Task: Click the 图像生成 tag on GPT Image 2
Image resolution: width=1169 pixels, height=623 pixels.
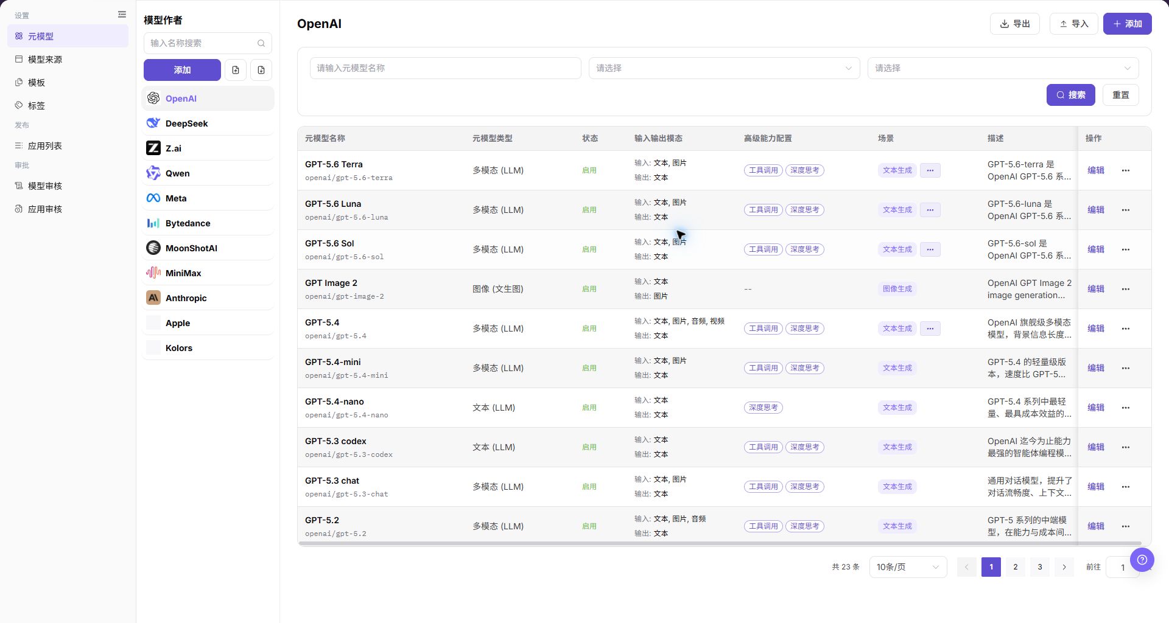Action: (x=897, y=289)
